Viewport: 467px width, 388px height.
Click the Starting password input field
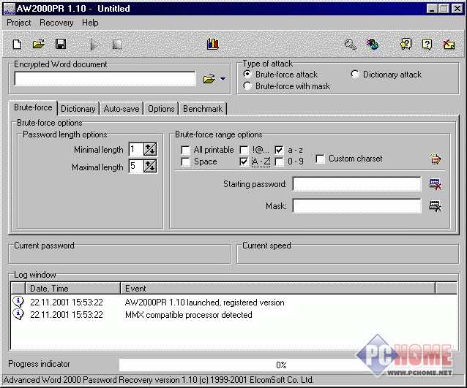tap(356, 184)
